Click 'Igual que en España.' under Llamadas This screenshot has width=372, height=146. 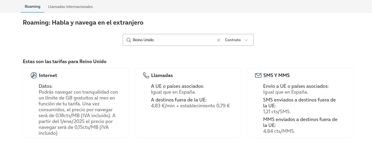[174, 92]
